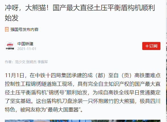Click the plus sign on 订阅 button
The width and height of the screenshot is (167, 122).
pos(147,46)
